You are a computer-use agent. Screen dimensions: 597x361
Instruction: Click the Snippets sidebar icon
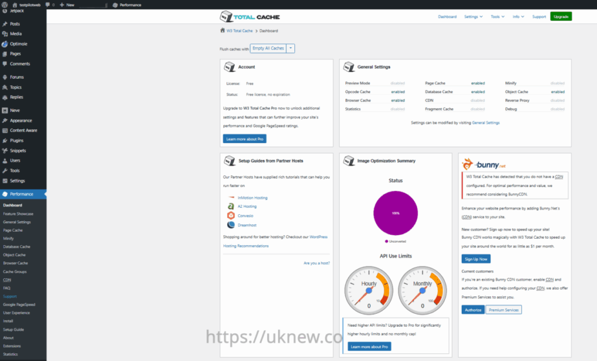(5, 150)
